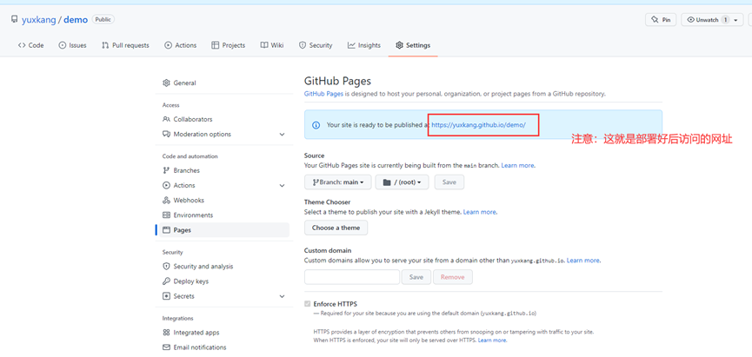
Task: Click the server icon beside Environments
Action: pyautogui.click(x=166, y=215)
